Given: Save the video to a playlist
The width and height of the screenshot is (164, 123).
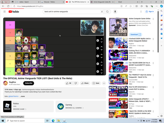Looking at the screenshot, I should point(96,83).
